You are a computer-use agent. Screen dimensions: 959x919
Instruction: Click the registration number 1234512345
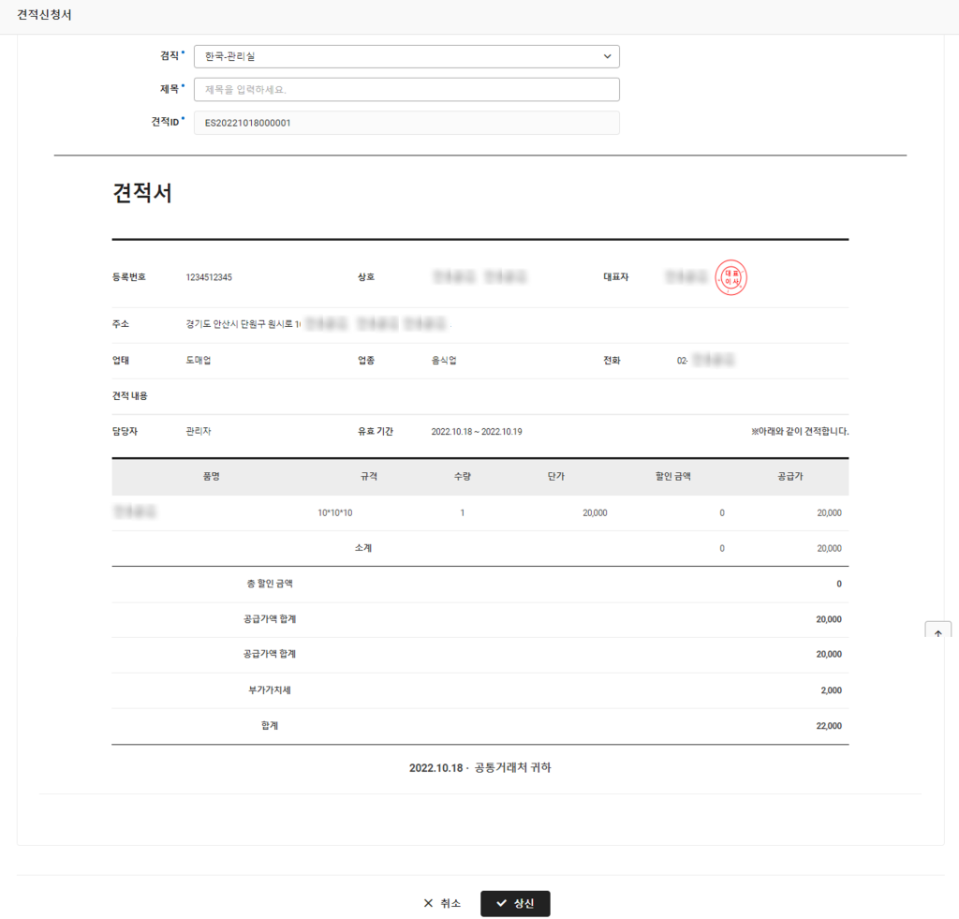(x=209, y=277)
